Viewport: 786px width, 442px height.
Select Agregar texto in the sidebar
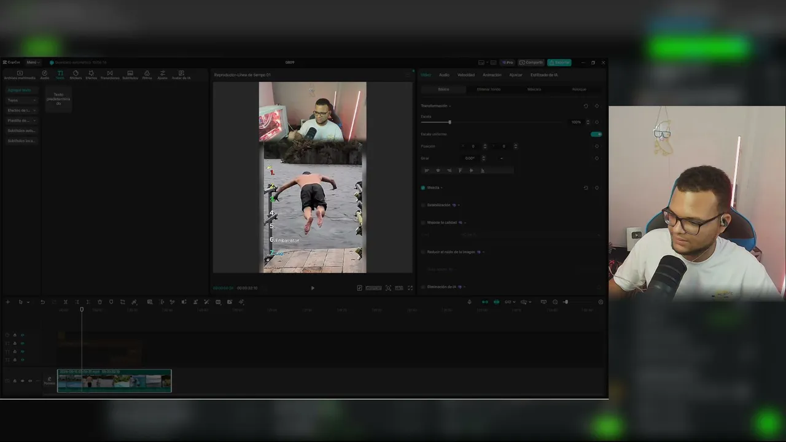pos(22,90)
